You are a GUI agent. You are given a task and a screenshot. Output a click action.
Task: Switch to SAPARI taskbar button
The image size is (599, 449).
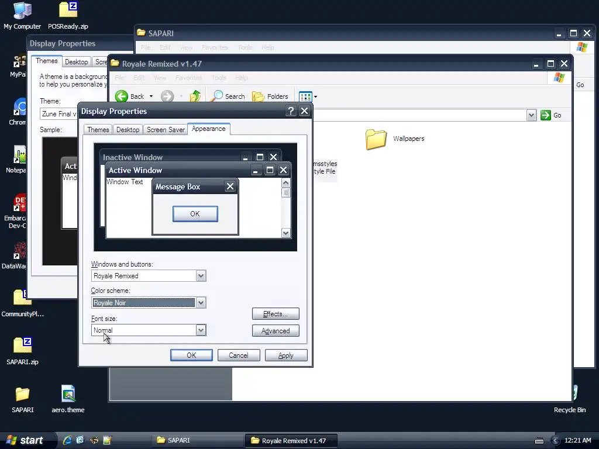(x=197, y=440)
